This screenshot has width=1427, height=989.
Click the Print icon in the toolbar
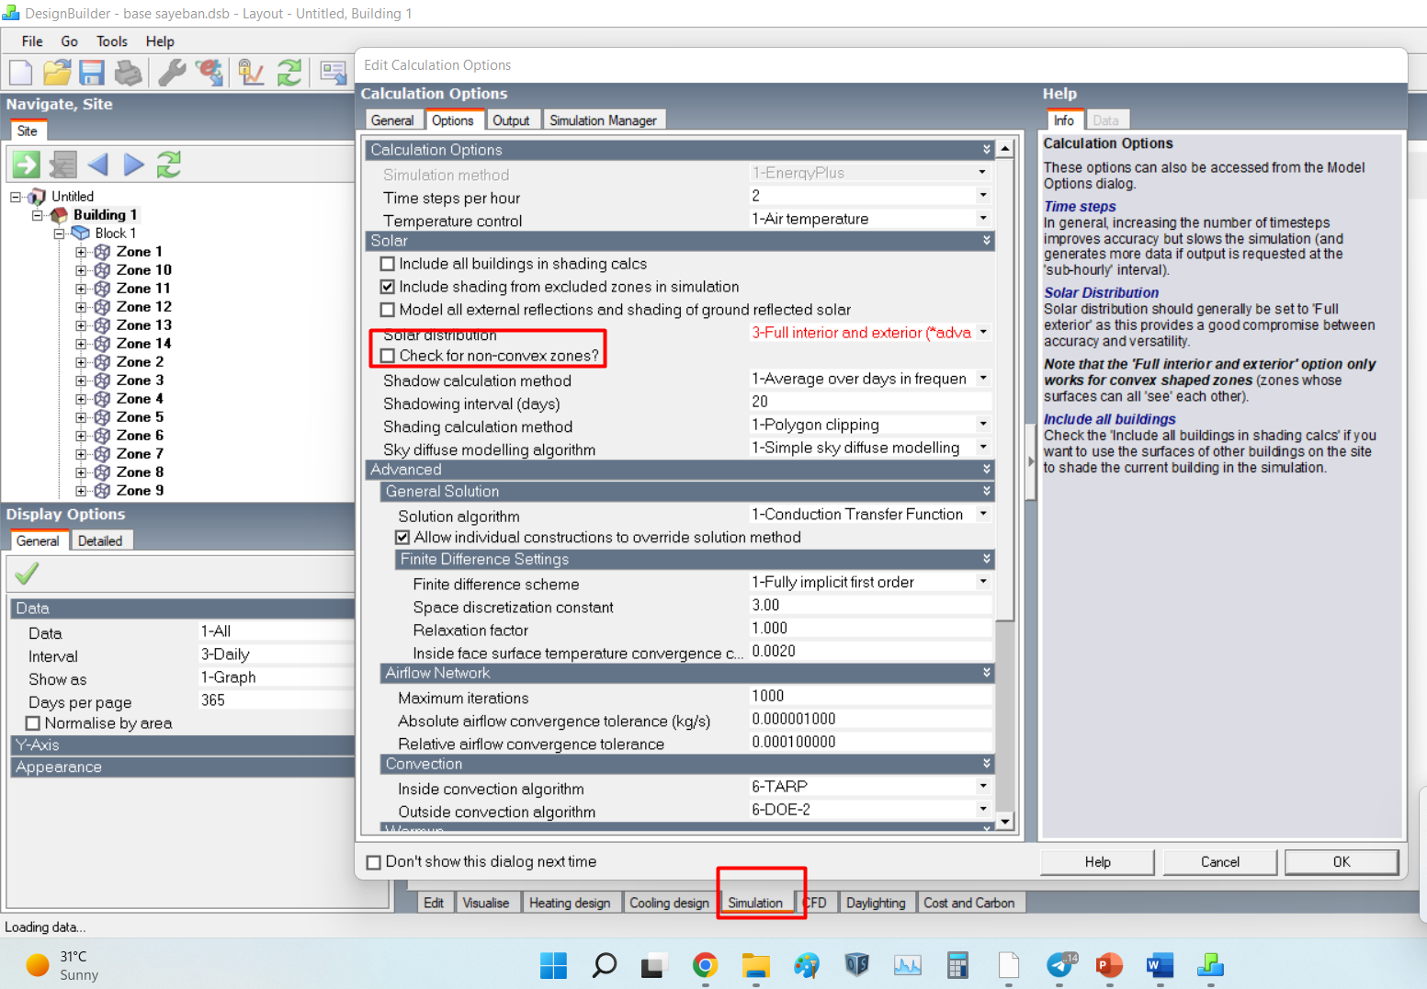click(129, 73)
